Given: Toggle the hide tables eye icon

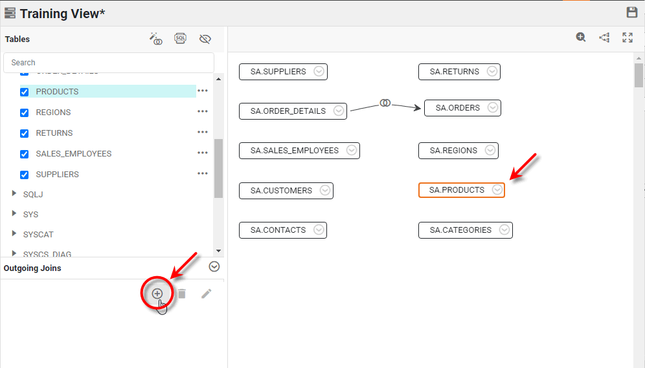Looking at the screenshot, I should point(205,39).
